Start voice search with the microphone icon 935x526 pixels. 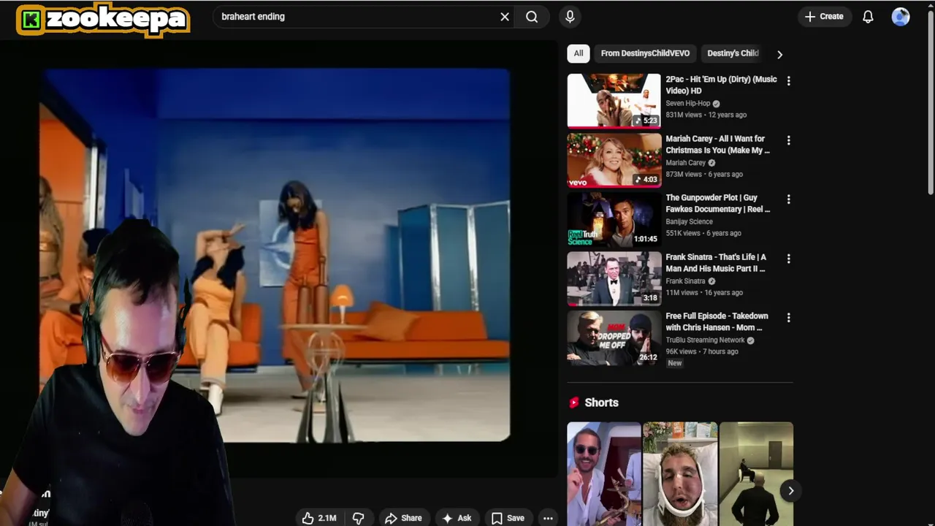click(x=570, y=17)
